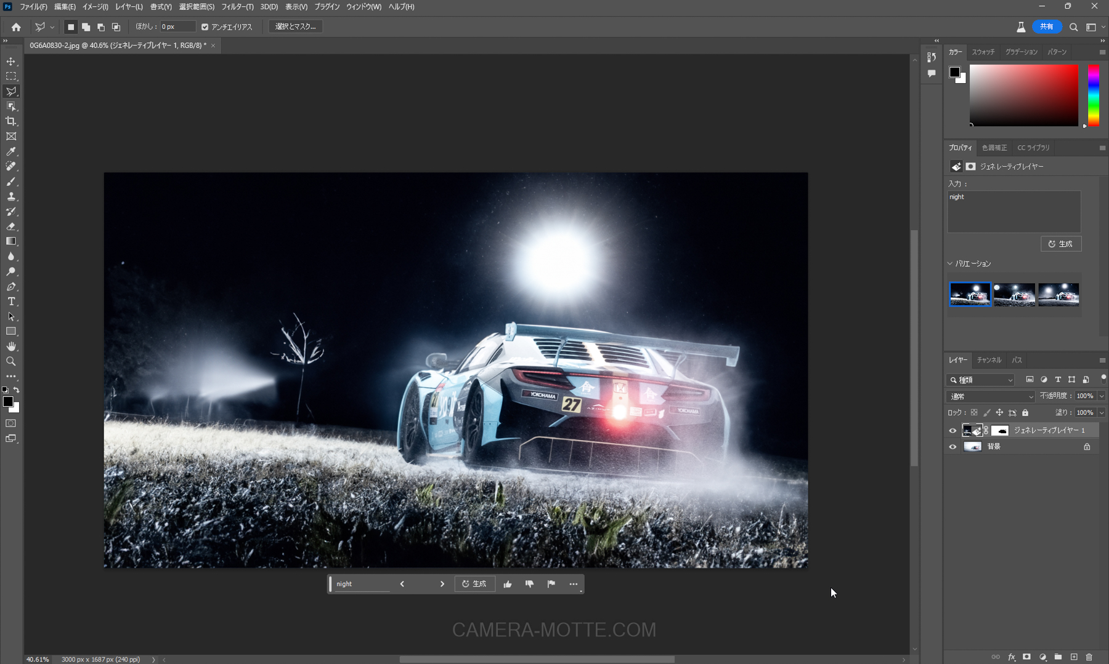The image size is (1109, 664).
Task: Select the Move tool
Action: pos(11,62)
